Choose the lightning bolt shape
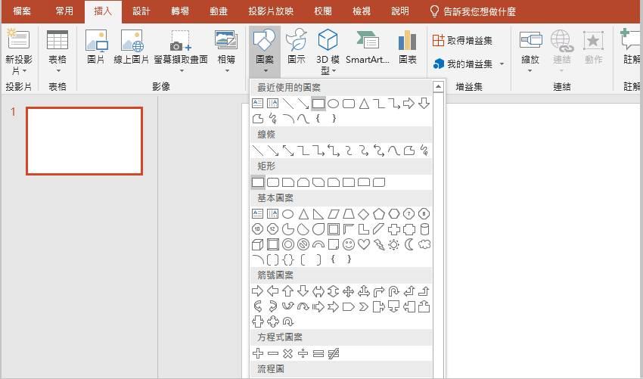 tap(378, 244)
